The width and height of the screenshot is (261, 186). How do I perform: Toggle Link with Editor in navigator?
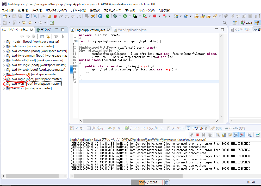tap(48, 36)
